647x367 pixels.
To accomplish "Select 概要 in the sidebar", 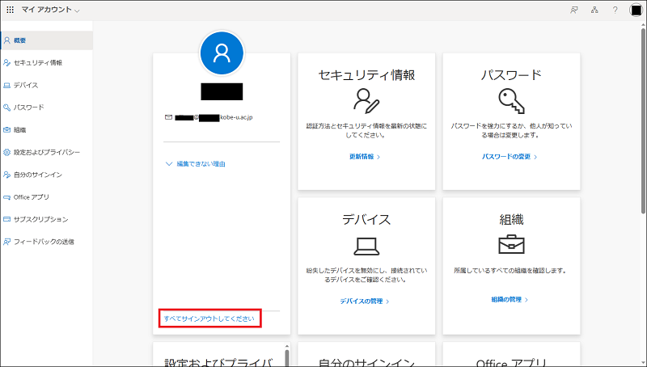I will (x=47, y=40).
